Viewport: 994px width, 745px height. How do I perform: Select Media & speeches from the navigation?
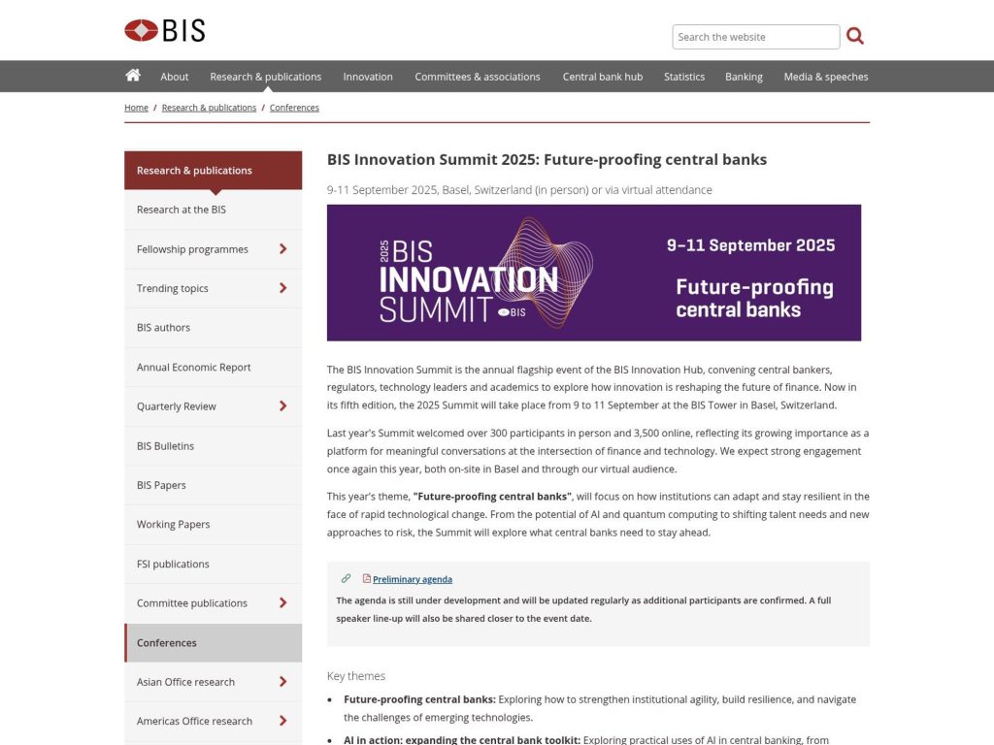[825, 76]
